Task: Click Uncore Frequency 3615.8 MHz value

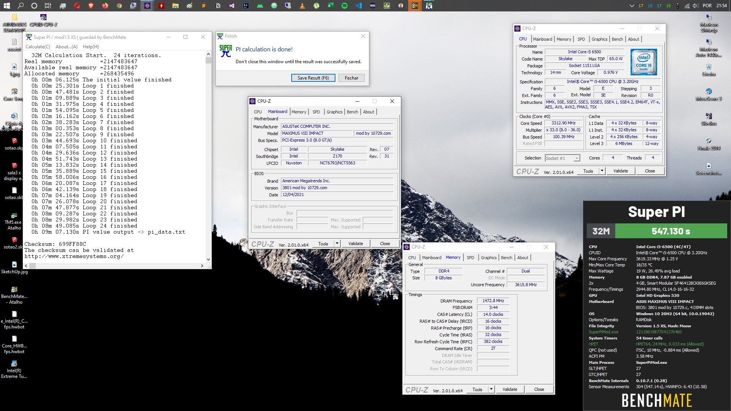Action: [x=525, y=285]
